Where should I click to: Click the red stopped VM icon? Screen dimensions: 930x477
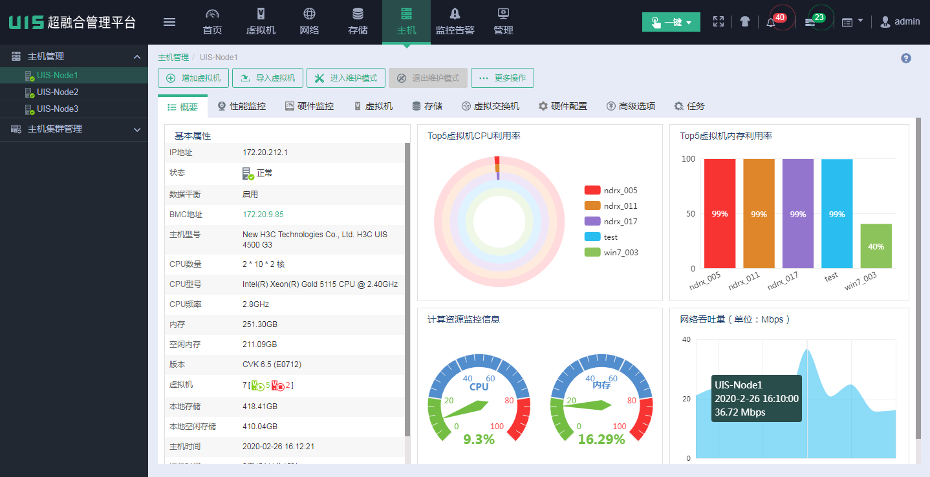(279, 386)
